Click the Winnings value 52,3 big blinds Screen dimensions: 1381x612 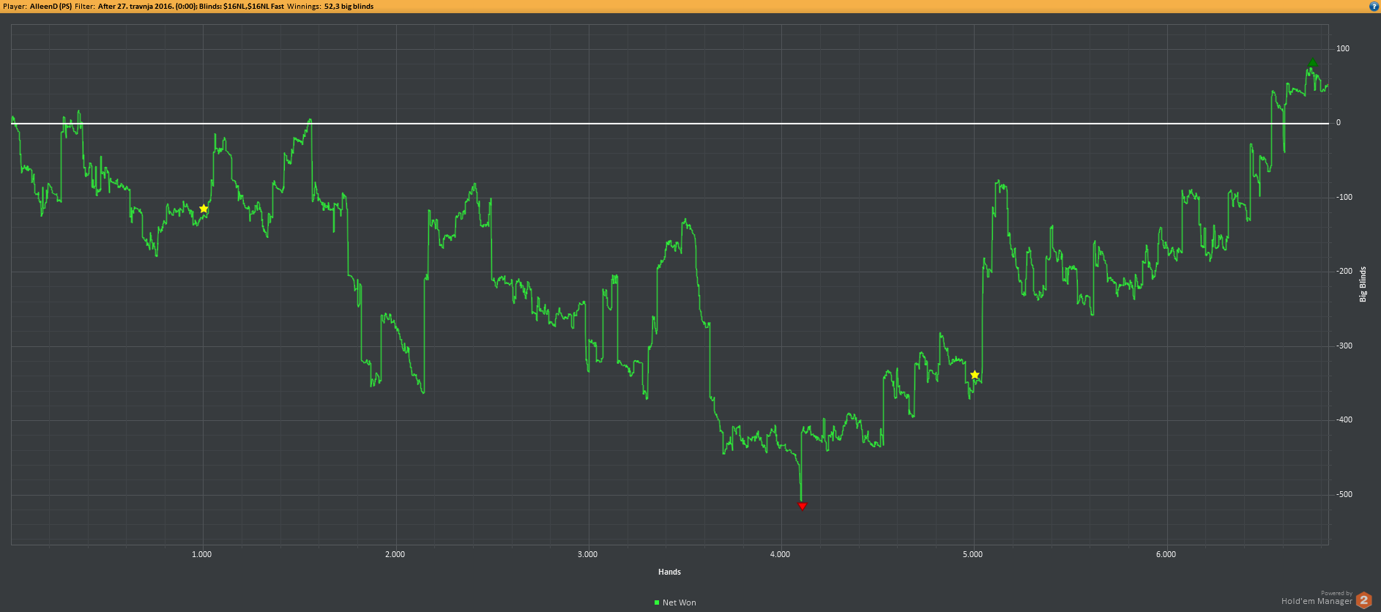pyautogui.click(x=349, y=6)
